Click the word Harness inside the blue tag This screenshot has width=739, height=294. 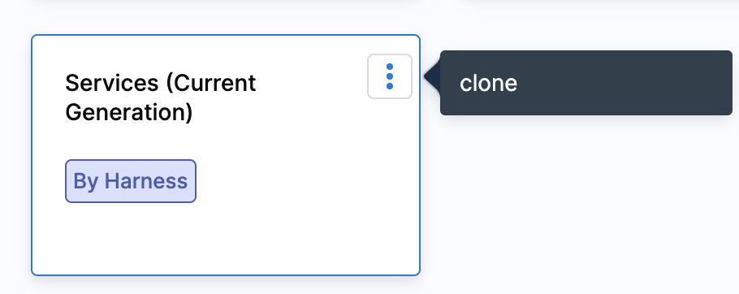[x=145, y=181]
